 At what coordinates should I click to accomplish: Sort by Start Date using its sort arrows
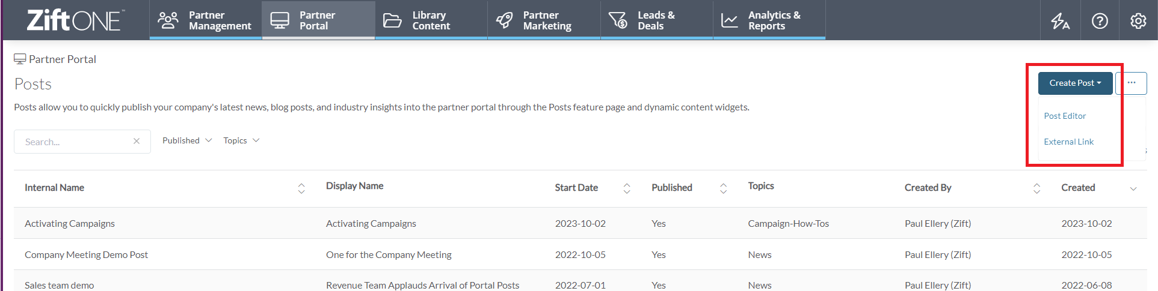coord(626,188)
